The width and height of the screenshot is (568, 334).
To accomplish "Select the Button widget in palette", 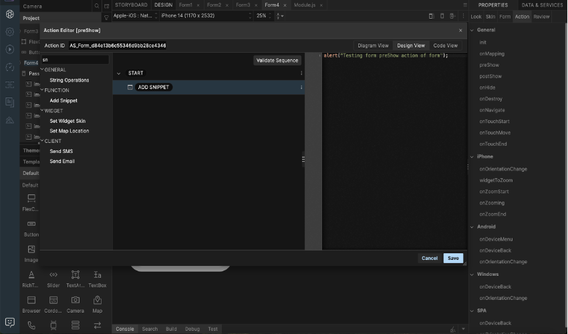I will point(31,224).
